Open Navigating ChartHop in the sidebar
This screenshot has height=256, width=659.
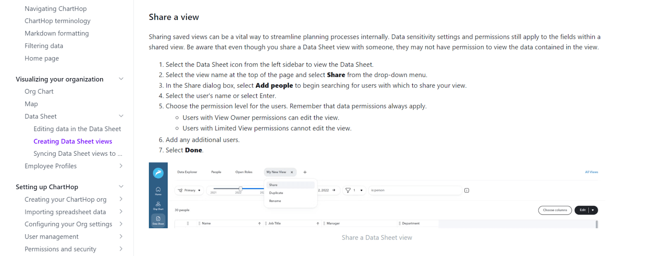[x=56, y=9]
